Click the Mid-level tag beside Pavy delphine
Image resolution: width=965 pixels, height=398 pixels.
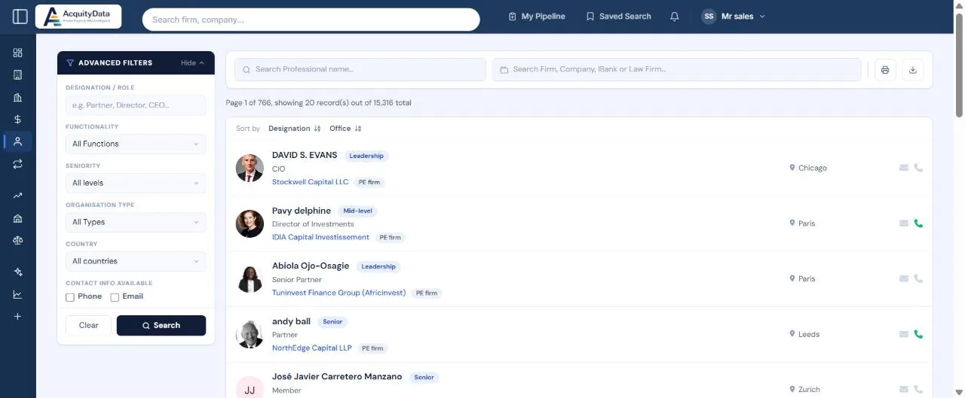click(357, 211)
